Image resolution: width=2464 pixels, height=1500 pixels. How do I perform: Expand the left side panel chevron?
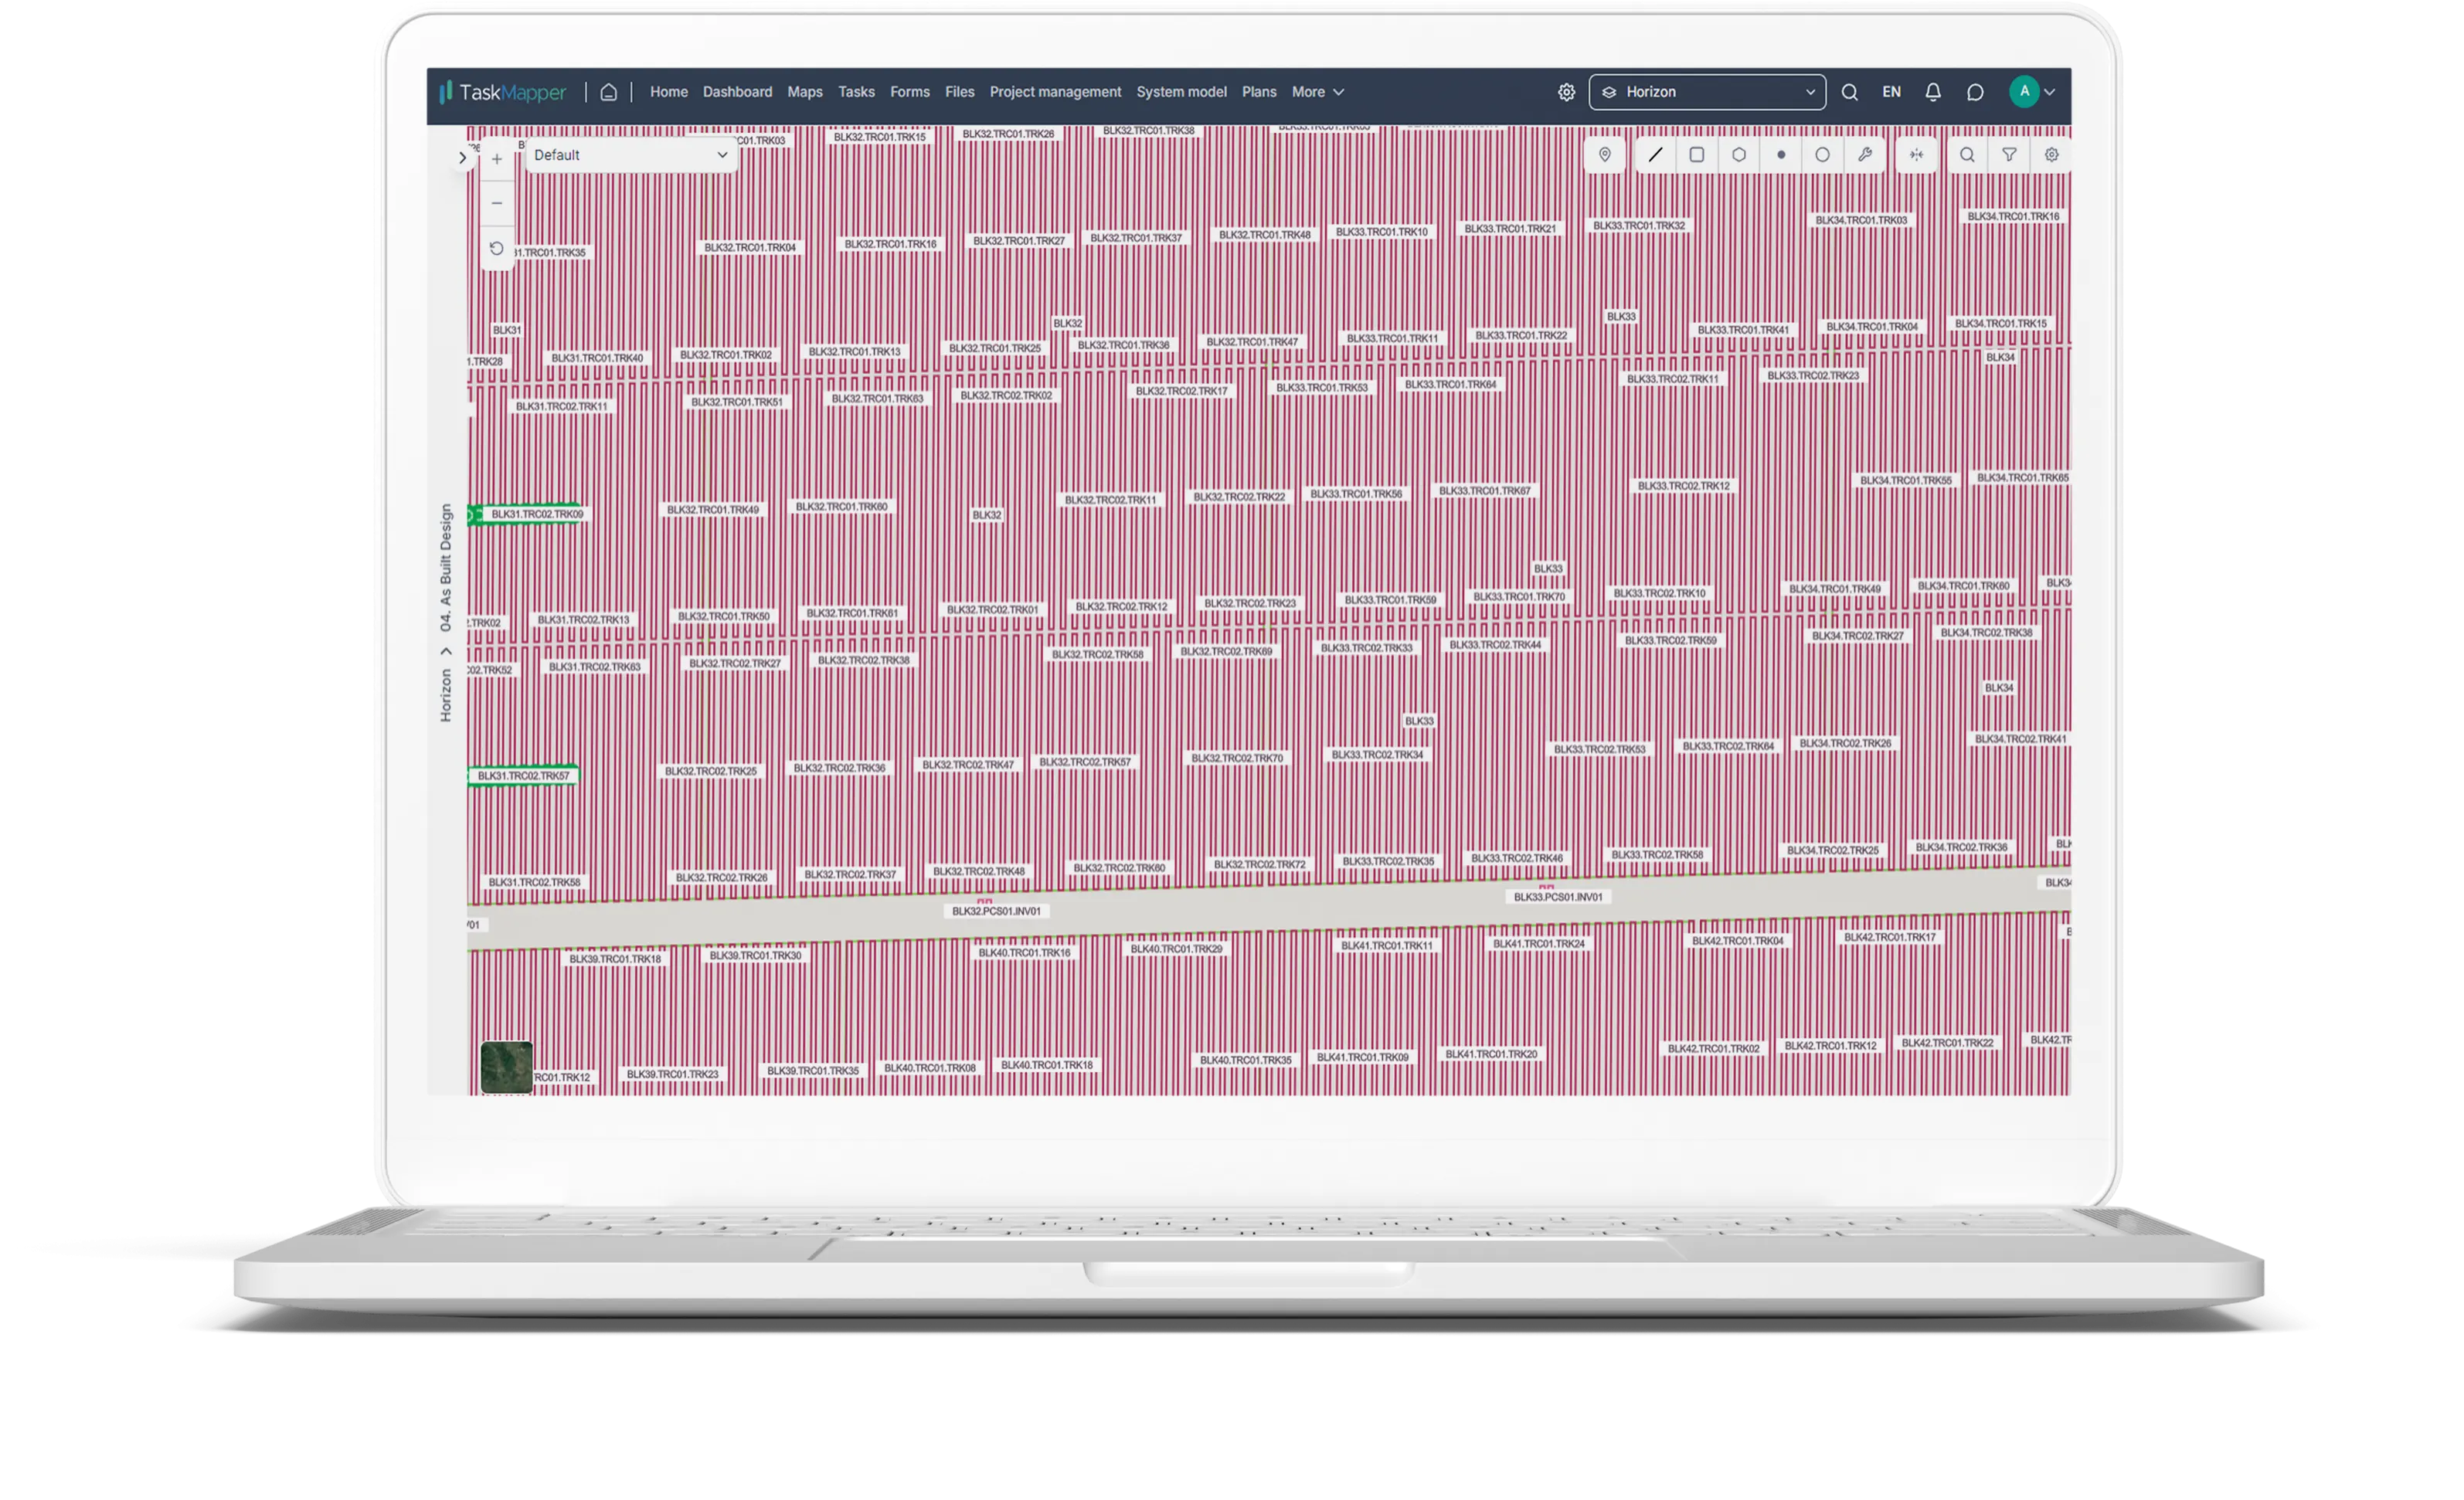(462, 158)
